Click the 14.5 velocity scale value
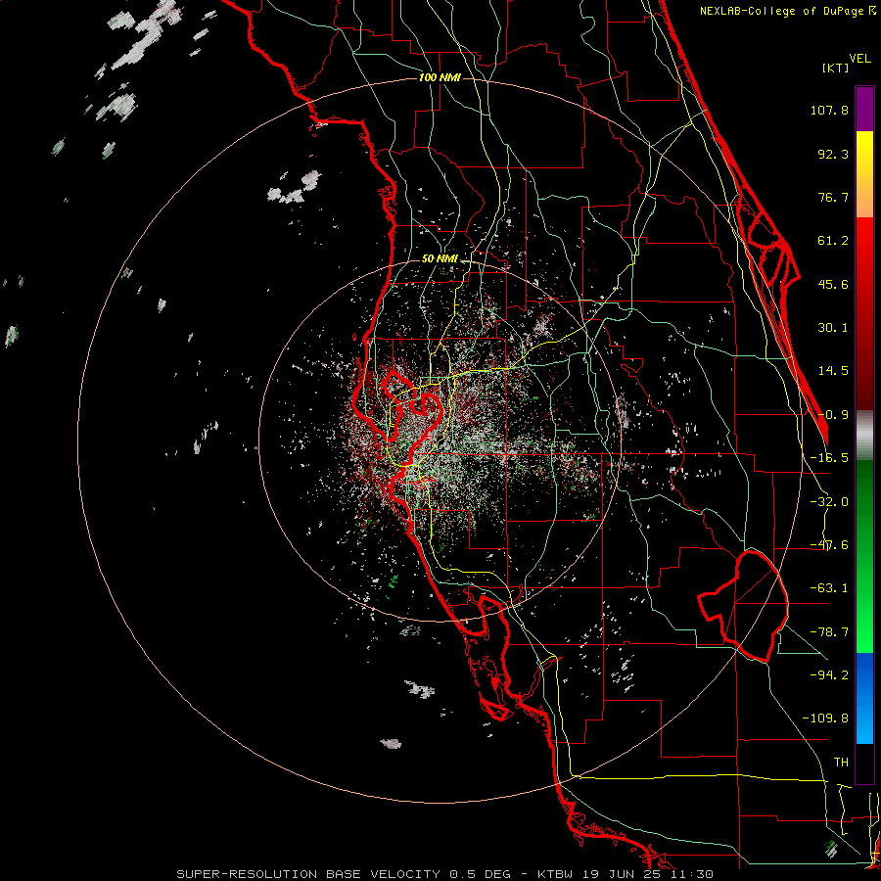 point(833,371)
